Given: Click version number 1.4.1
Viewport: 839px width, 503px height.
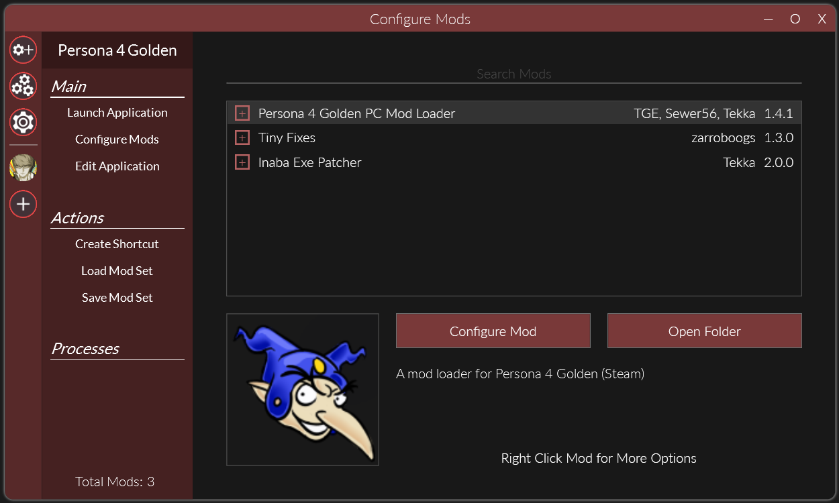Looking at the screenshot, I should 779,113.
